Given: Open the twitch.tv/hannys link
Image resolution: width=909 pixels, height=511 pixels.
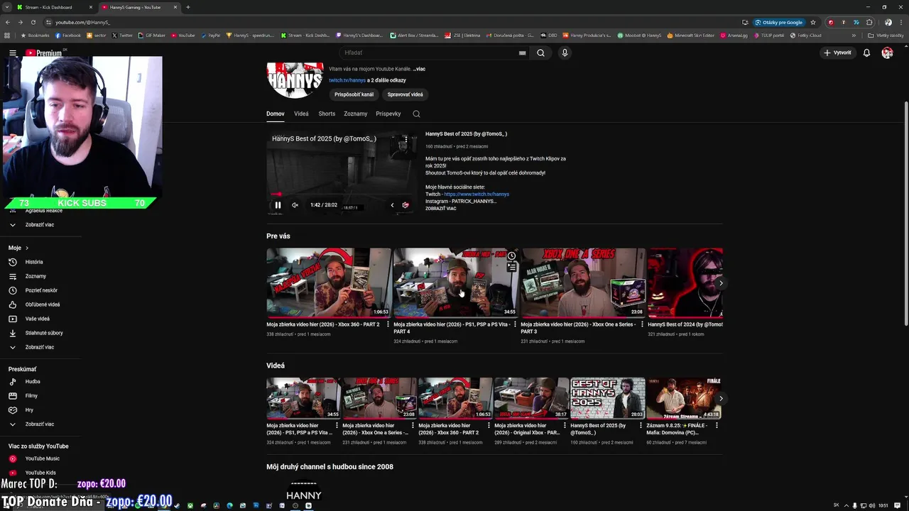Looking at the screenshot, I should tap(347, 80).
